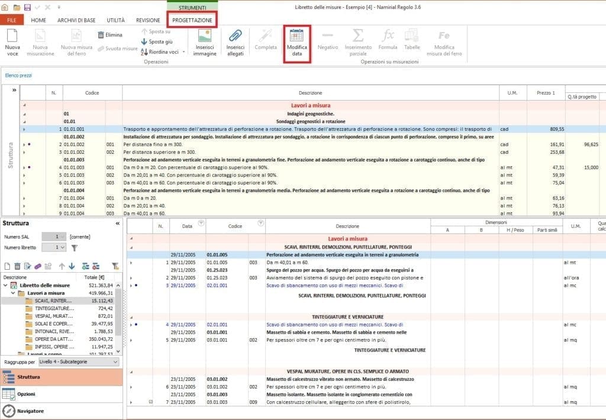Open the FILE menu
606x420 pixels.
tap(12, 20)
